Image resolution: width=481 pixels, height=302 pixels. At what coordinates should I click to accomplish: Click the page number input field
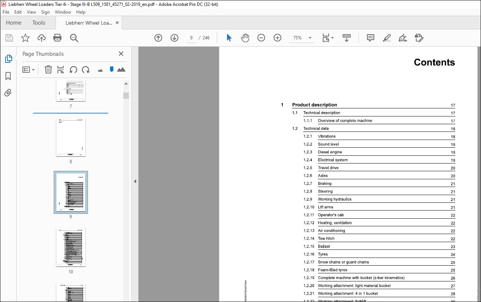pos(191,38)
